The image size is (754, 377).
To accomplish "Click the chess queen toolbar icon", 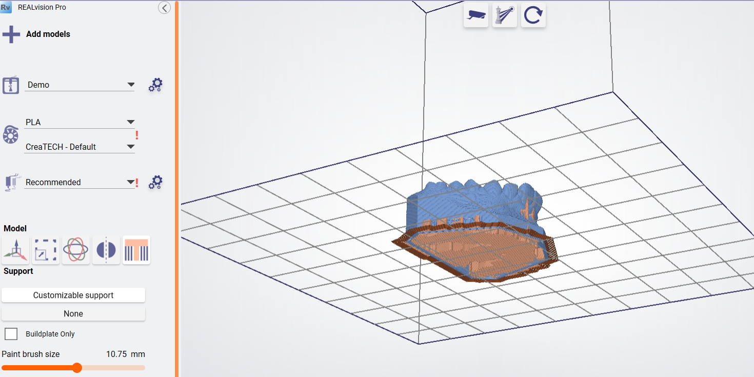I will [x=504, y=15].
